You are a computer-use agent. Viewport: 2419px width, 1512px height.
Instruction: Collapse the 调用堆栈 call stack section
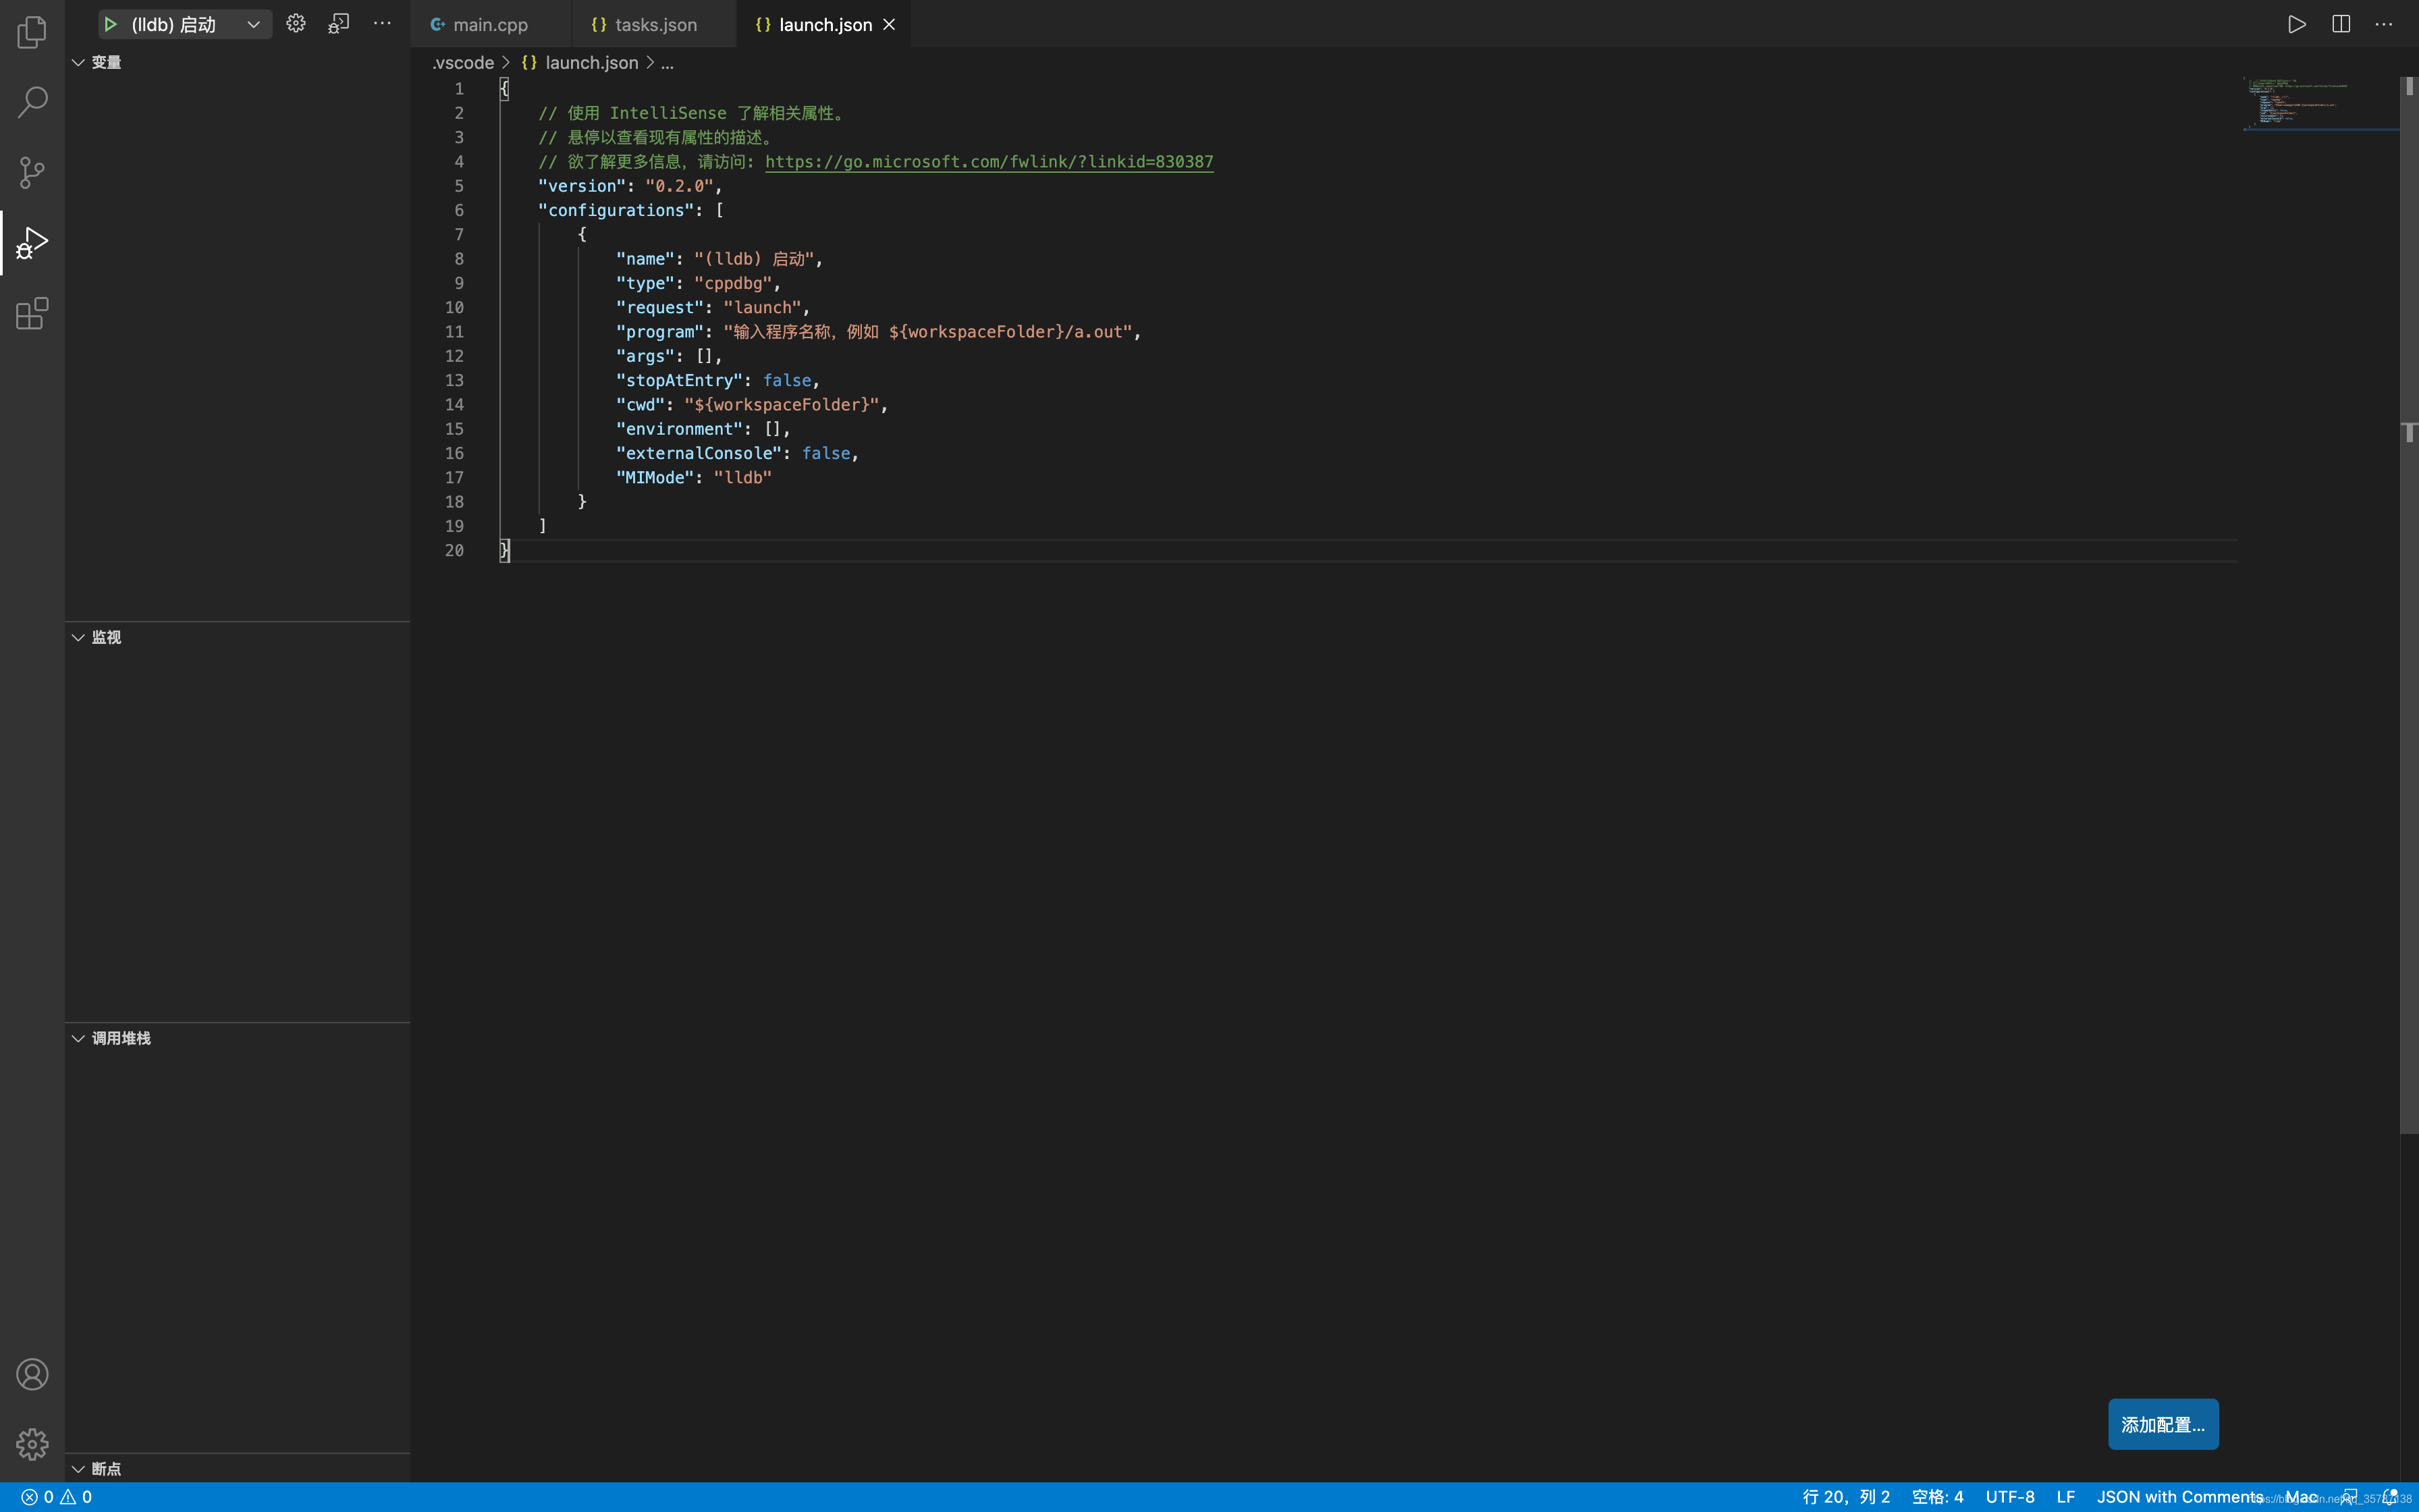pos(78,1038)
